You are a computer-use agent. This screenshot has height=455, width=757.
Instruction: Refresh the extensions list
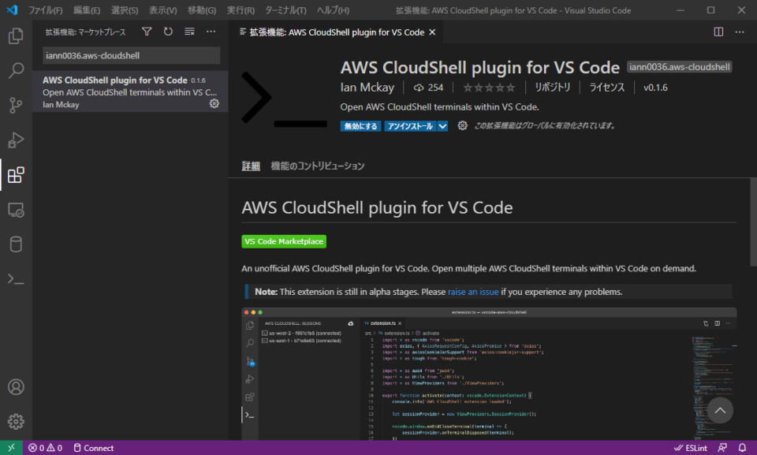point(168,32)
